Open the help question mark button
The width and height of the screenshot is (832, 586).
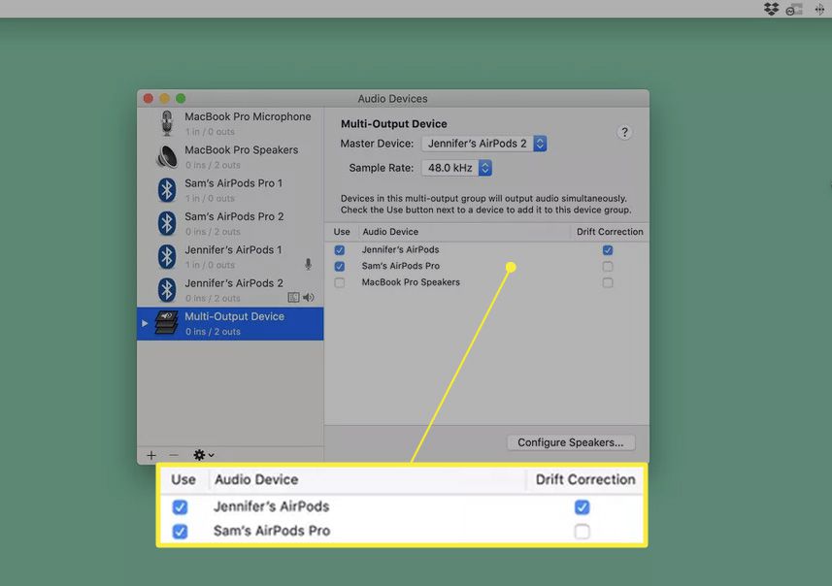[624, 133]
